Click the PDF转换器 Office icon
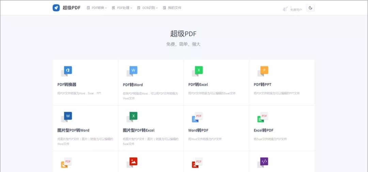Image resolution: width=368 pixels, height=172 pixels. pyautogui.click(x=67, y=71)
